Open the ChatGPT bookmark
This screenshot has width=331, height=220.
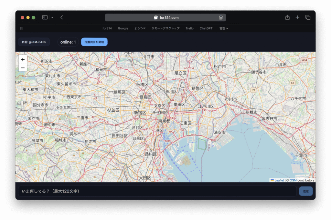[206, 28]
